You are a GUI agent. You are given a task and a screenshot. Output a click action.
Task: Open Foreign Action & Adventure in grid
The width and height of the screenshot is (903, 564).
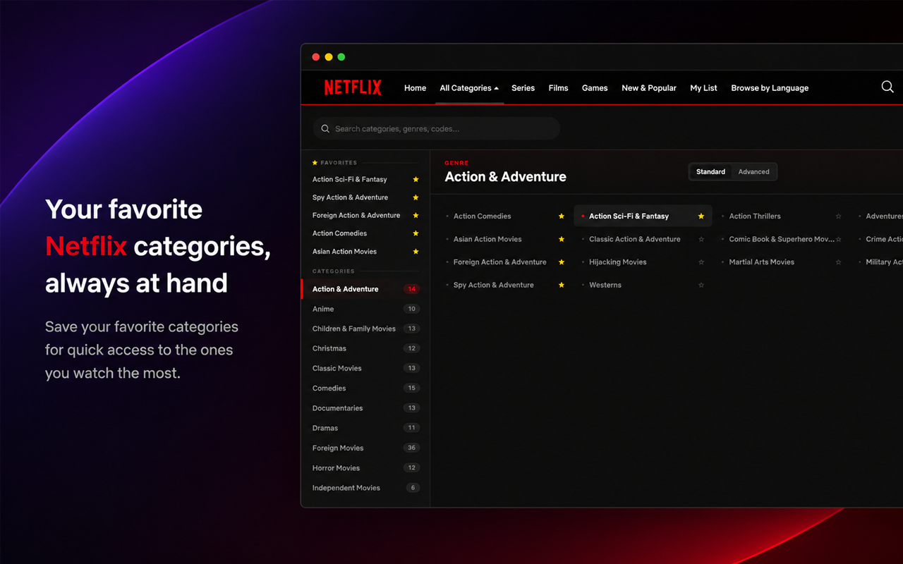tap(500, 262)
